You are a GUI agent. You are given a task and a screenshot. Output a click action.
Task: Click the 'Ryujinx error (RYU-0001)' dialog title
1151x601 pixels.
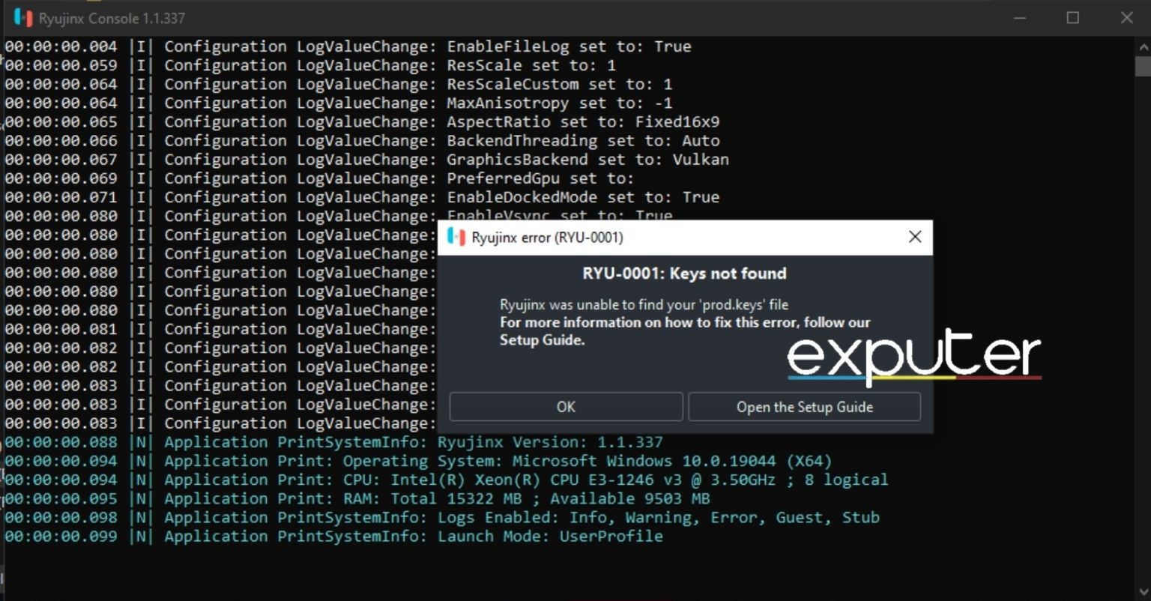[547, 238]
